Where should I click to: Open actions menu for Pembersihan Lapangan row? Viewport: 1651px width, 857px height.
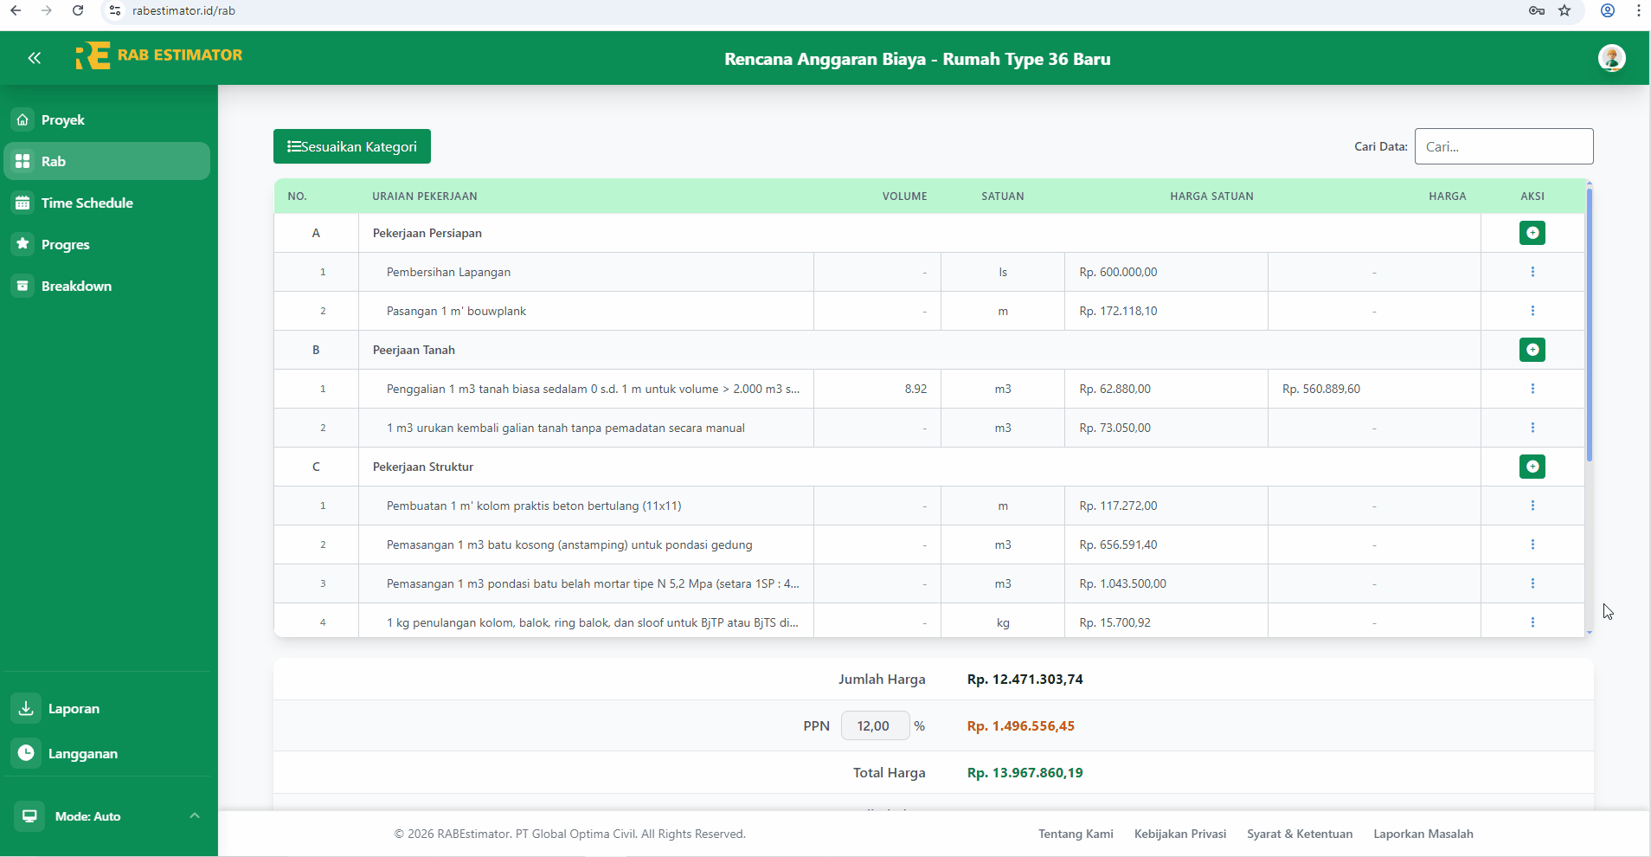[x=1532, y=271]
